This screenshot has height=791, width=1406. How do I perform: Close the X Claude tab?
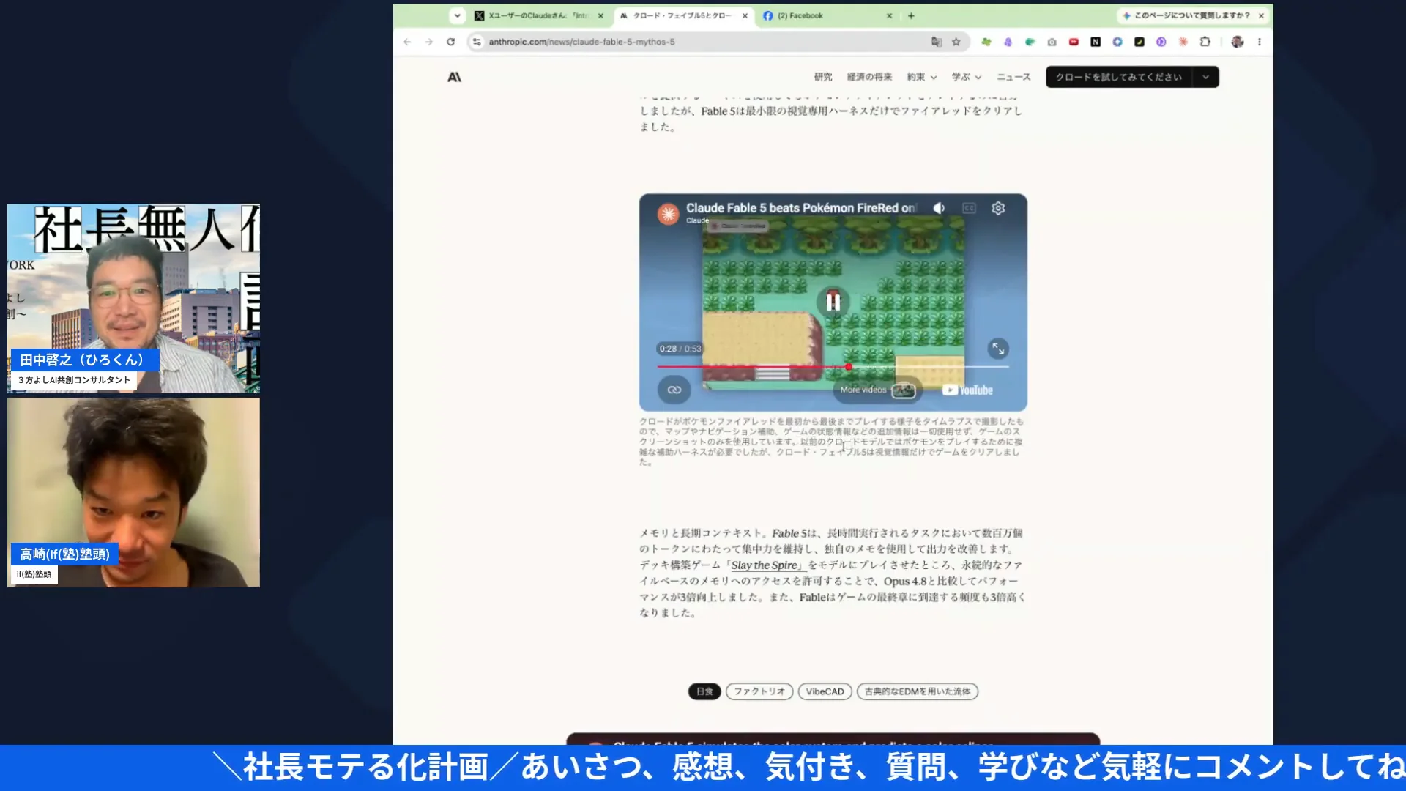click(x=600, y=15)
